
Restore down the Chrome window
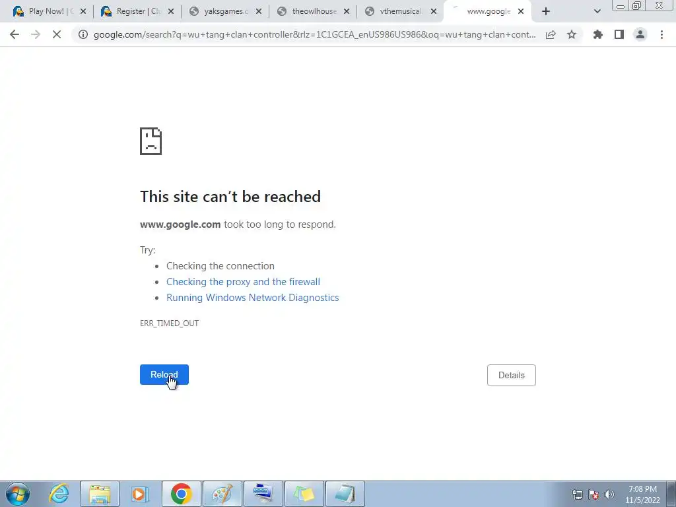coord(637,5)
